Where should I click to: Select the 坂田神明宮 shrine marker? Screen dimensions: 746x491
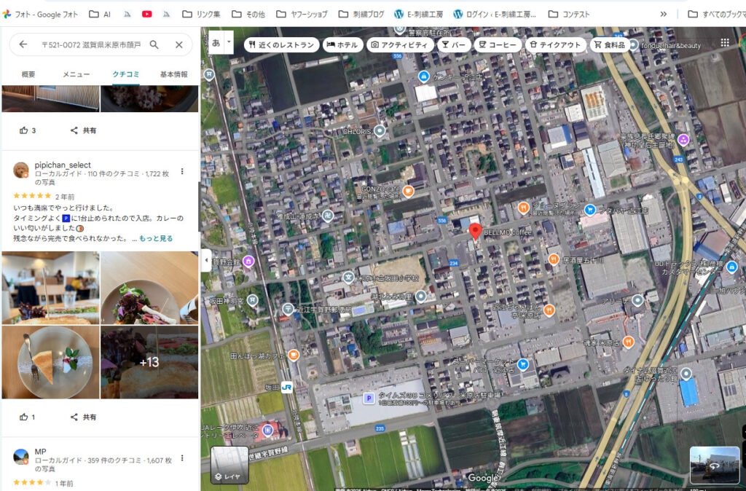tap(252, 299)
